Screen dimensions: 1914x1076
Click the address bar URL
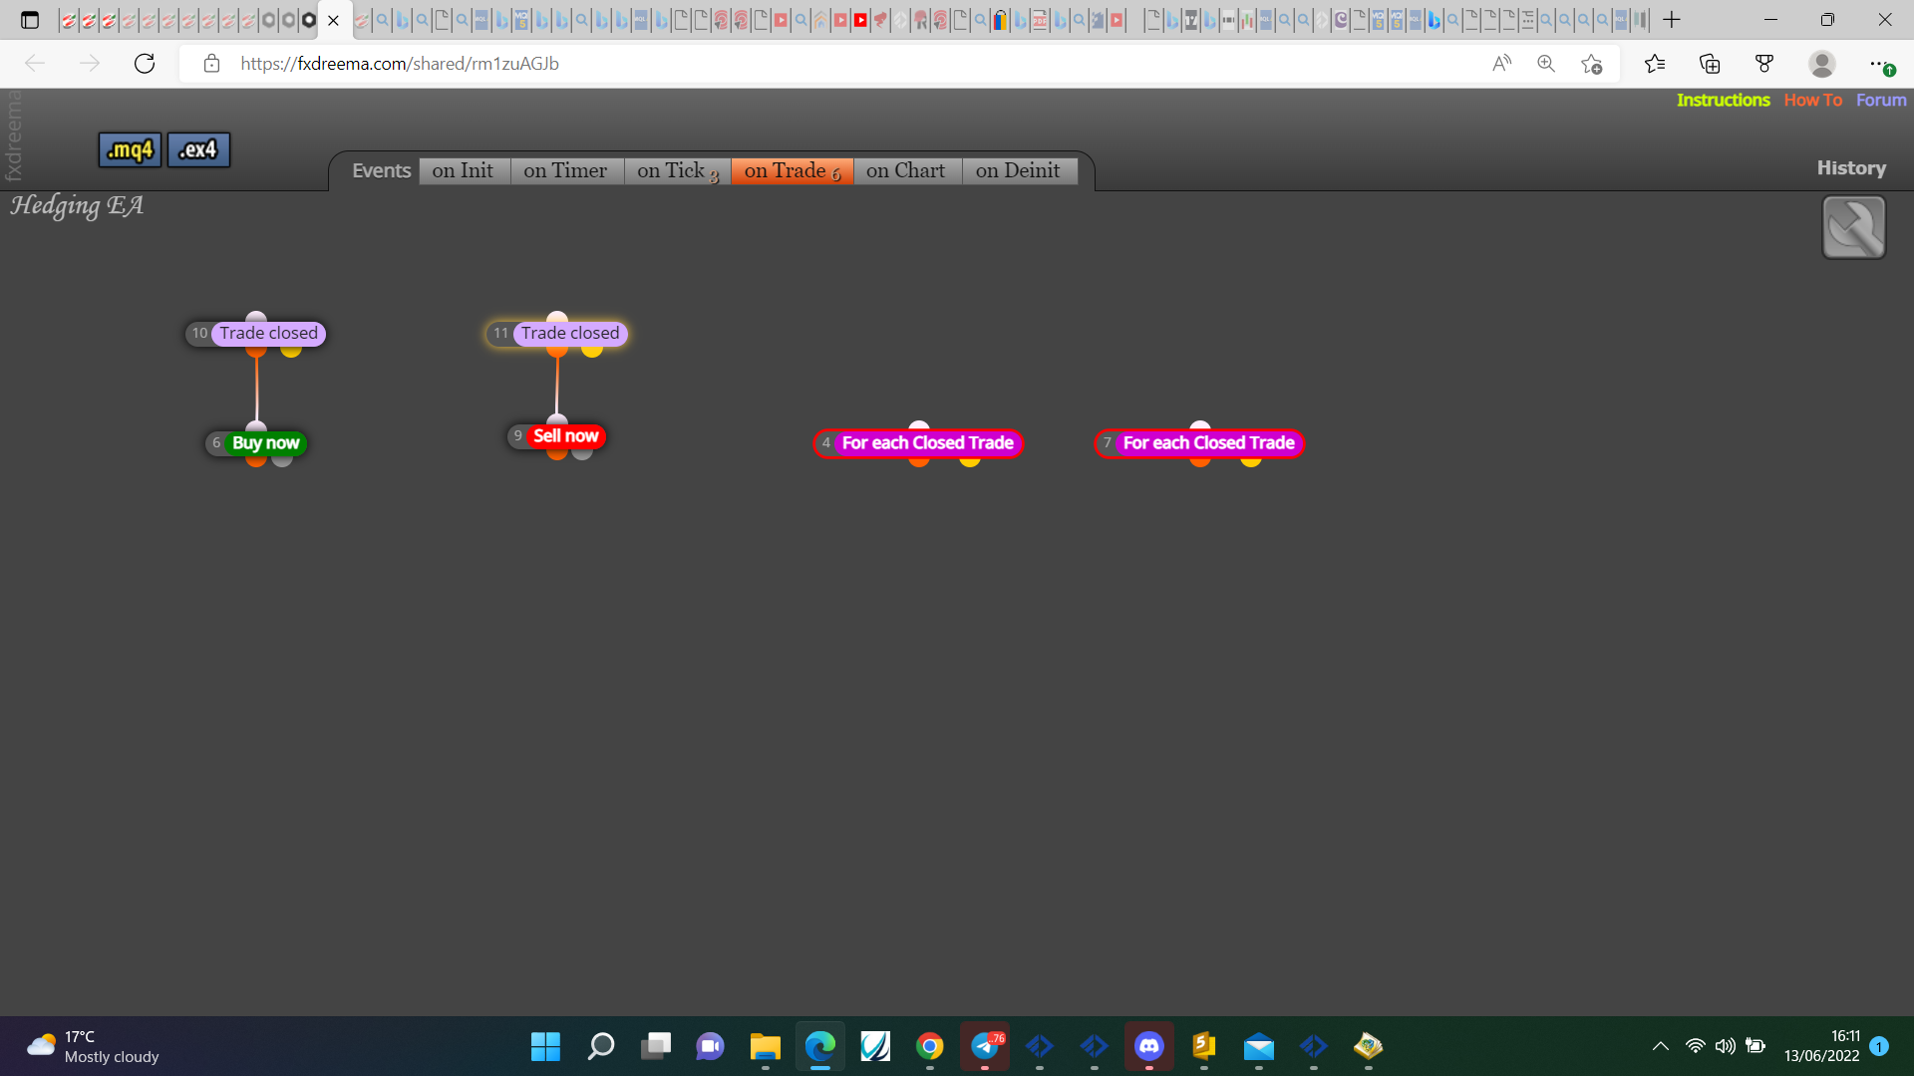point(400,64)
